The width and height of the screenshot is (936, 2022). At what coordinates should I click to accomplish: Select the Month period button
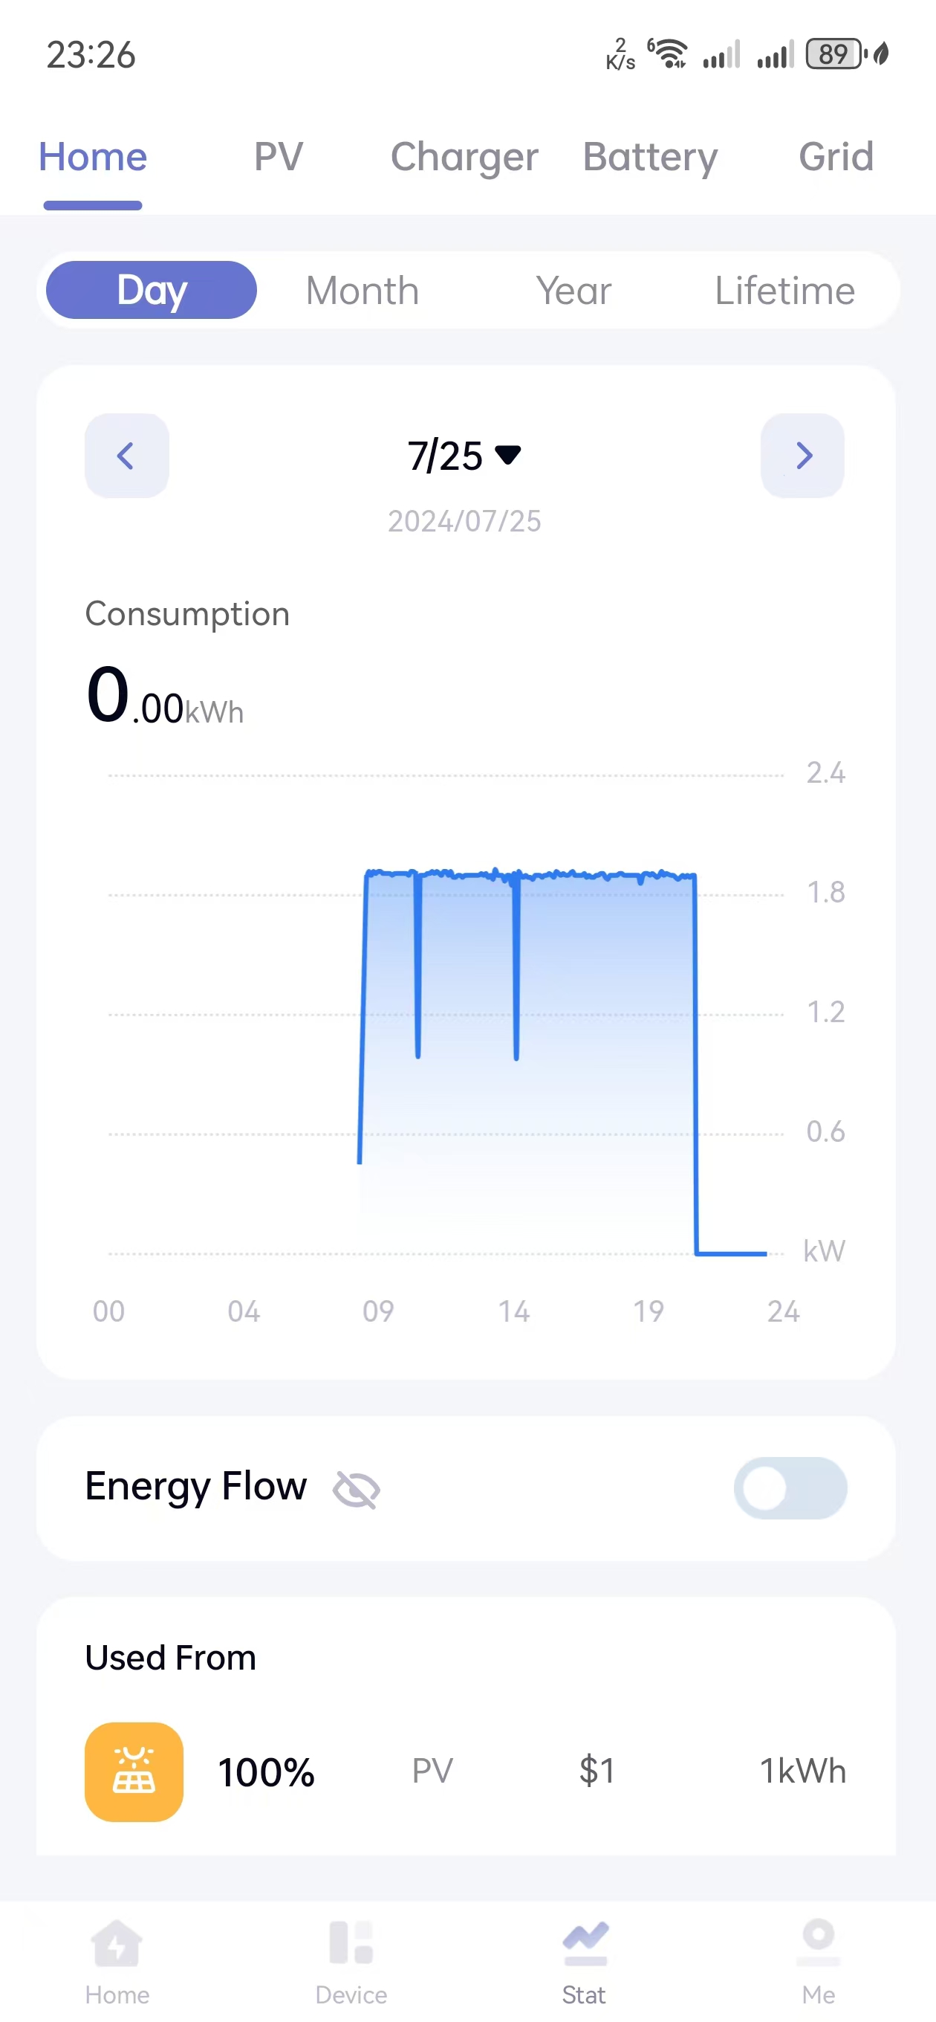[x=363, y=291]
